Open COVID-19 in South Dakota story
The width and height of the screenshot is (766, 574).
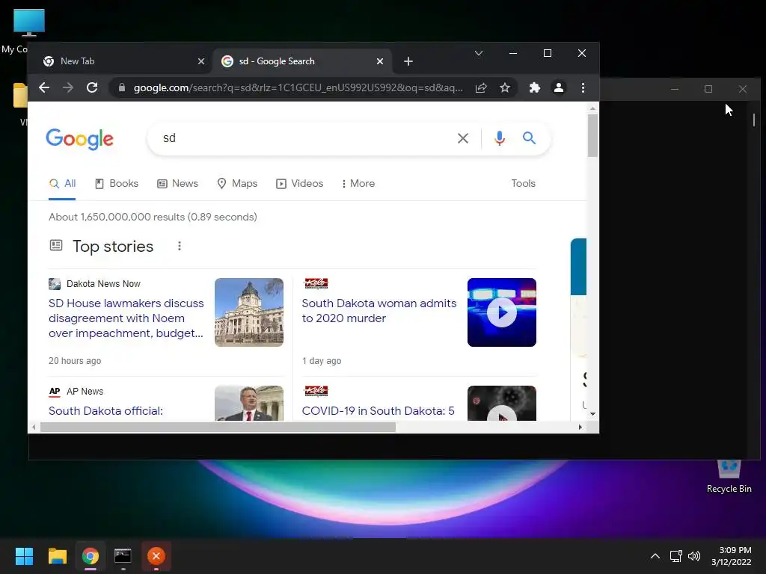378,411
